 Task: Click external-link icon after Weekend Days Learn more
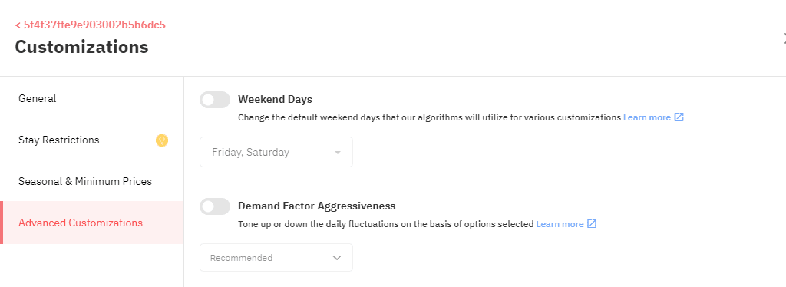coord(679,117)
